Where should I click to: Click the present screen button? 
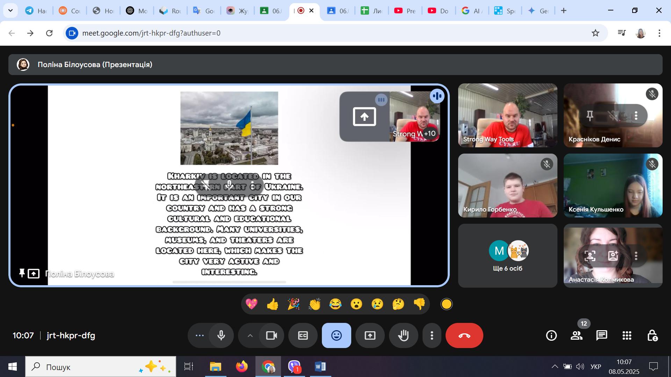pyautogui.click(x=370, y=335)
